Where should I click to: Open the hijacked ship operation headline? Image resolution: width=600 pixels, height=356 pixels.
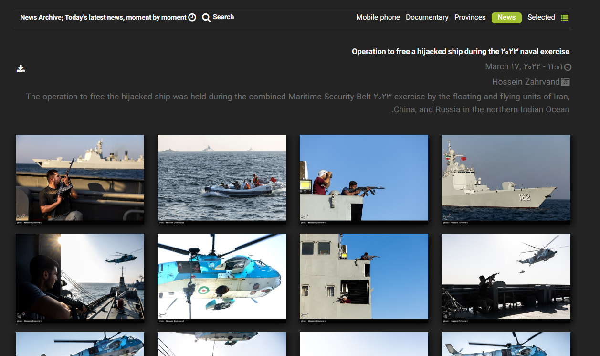pos(460,51)
